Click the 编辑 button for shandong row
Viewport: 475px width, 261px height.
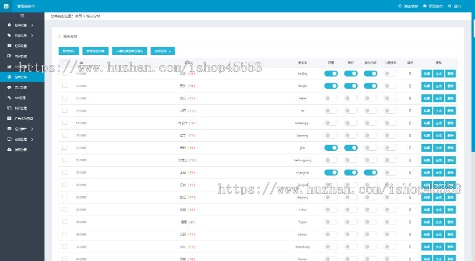[x=426, y=247]
